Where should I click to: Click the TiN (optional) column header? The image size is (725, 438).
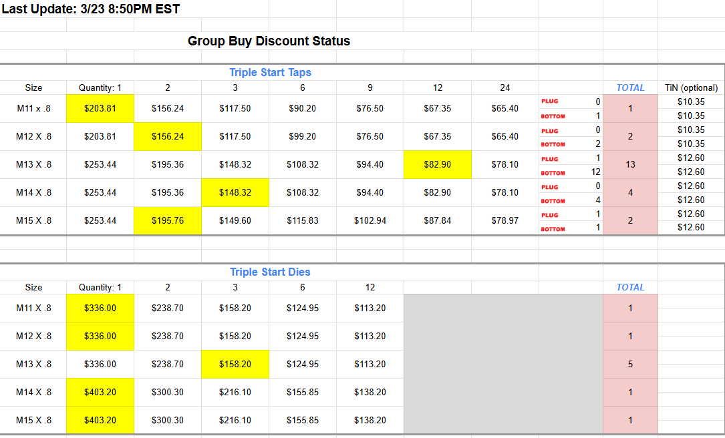coord(691,87)
